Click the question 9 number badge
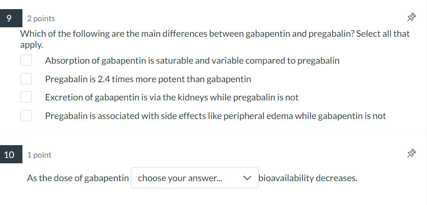The width and height of the screenshot is (427, 205). tap(9, 18)
